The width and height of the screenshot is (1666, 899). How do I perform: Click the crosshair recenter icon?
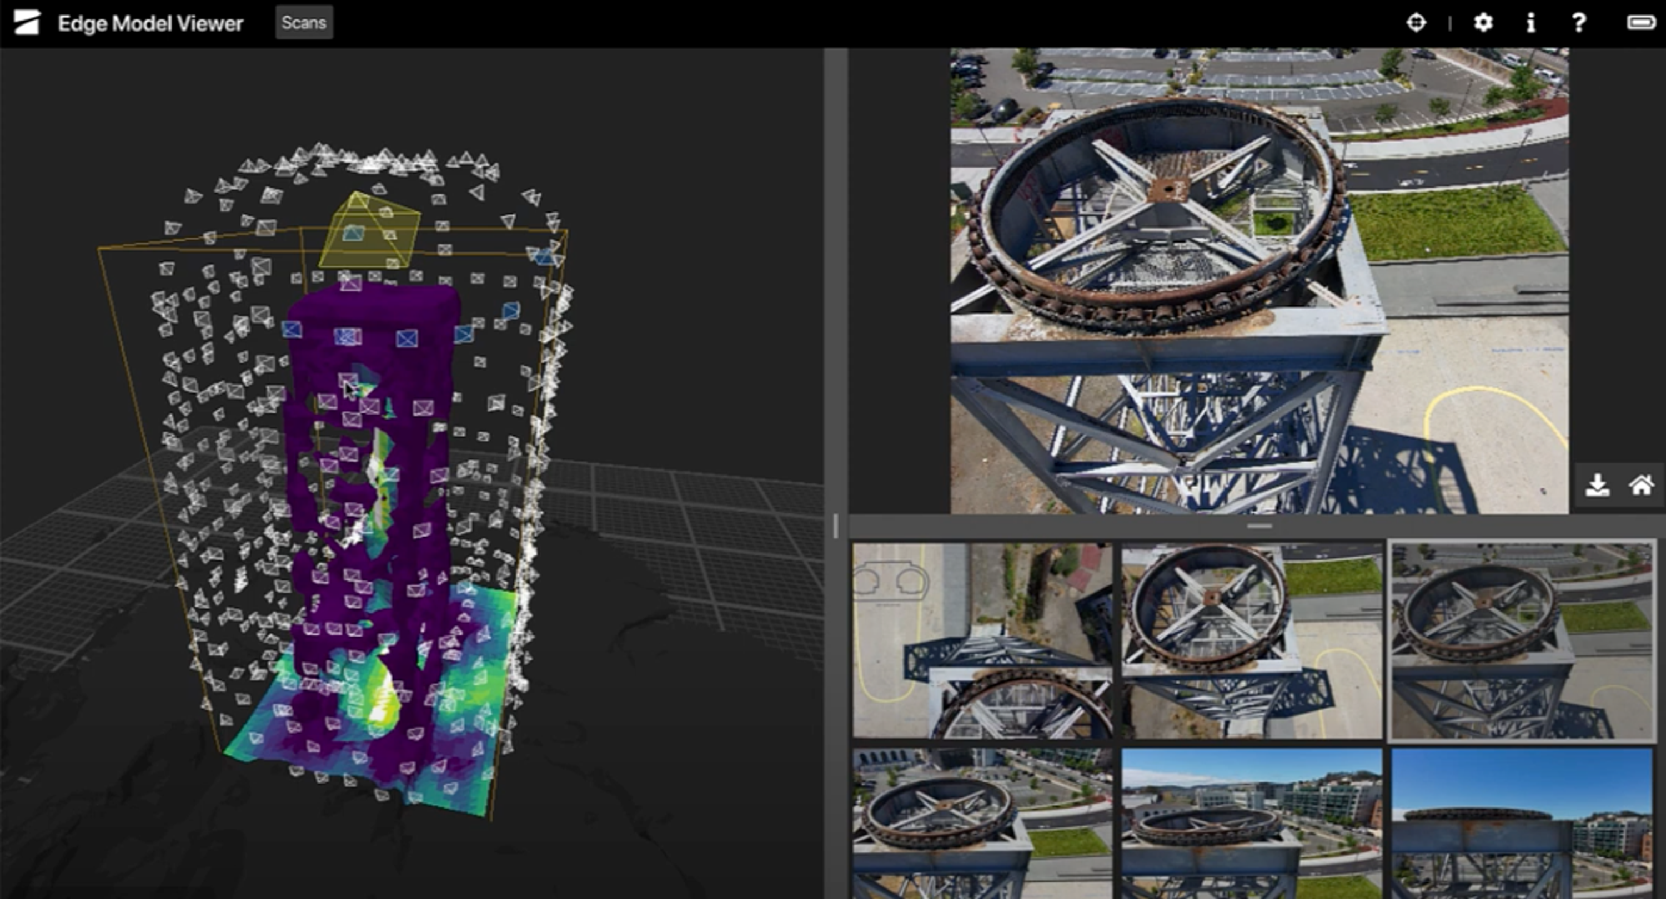1416,23
